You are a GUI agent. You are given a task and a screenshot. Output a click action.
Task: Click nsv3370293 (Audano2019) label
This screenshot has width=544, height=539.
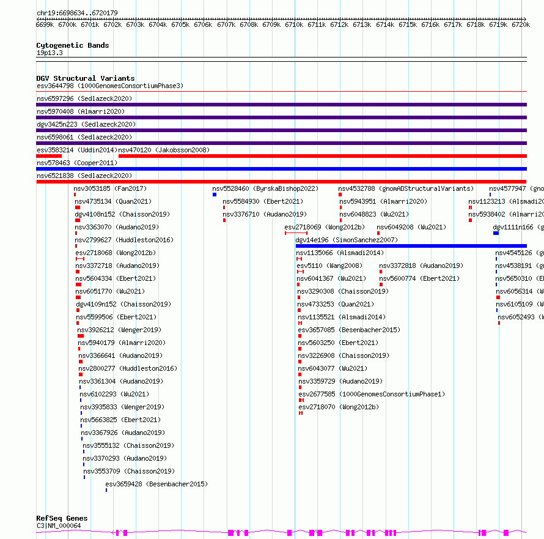125,458
